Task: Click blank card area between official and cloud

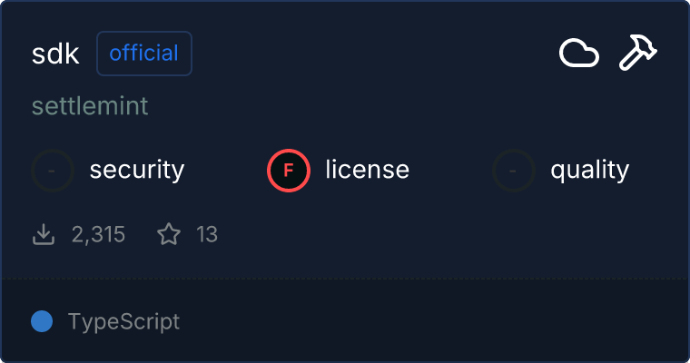Action: (372, 54)
